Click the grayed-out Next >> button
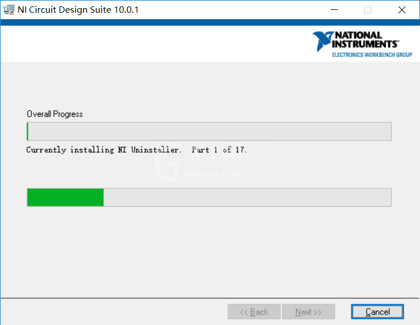Viewport: 420px width, 325px height. 308,312
